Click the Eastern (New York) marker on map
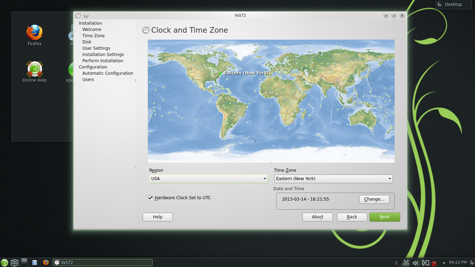The height and width of the screenshot is (267, 475). [220, 74]
